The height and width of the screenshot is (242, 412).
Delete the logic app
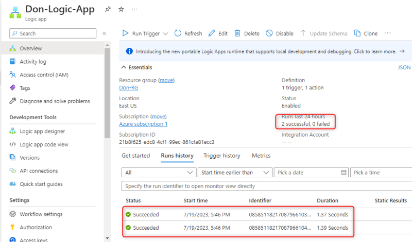[247, 33]
